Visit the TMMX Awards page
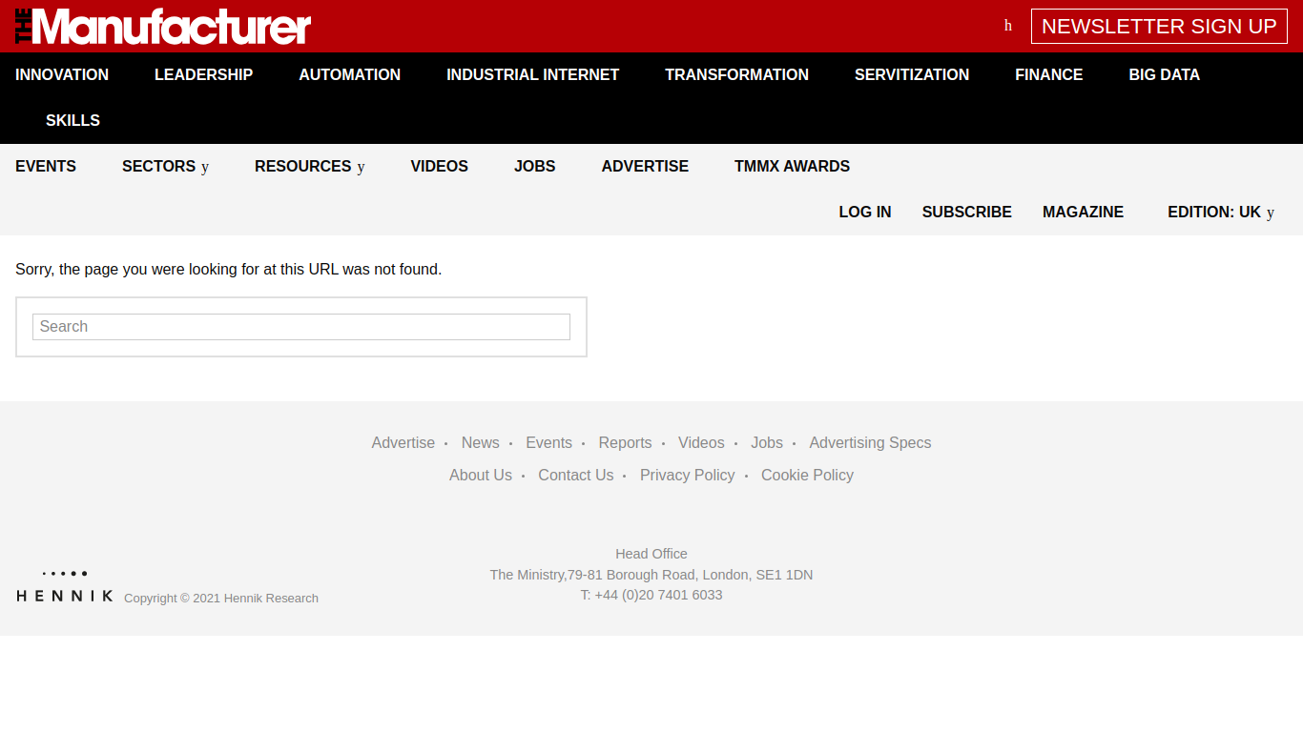 point(792,166)
